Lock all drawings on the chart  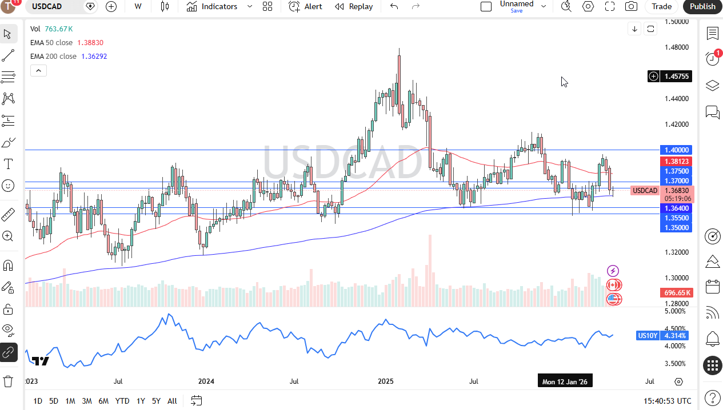tap(8, 309)
